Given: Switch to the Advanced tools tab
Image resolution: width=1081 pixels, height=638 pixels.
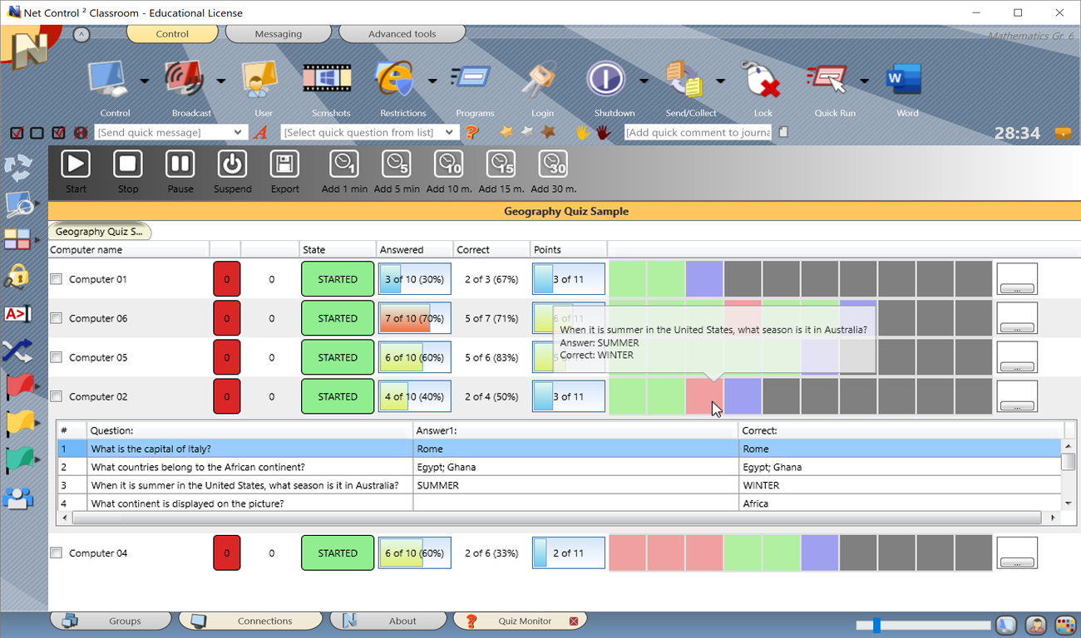Looking at the screenshot, I should pos(402,34).
